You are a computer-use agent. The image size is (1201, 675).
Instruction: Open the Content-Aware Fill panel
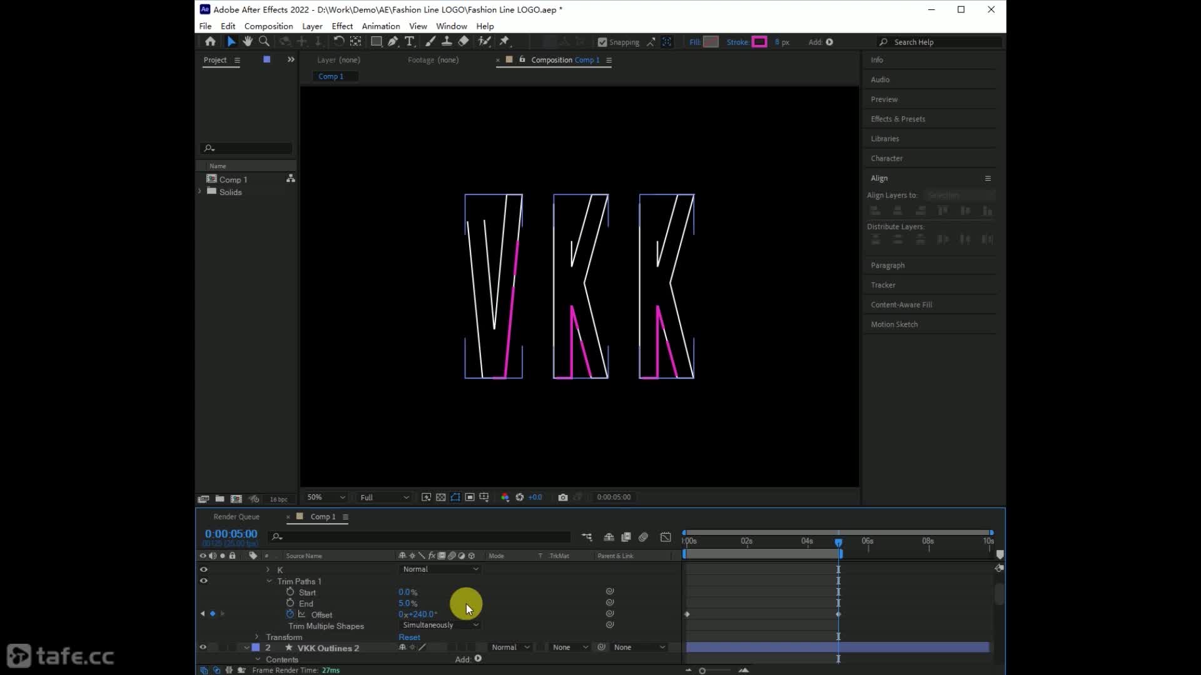(901, 304)
